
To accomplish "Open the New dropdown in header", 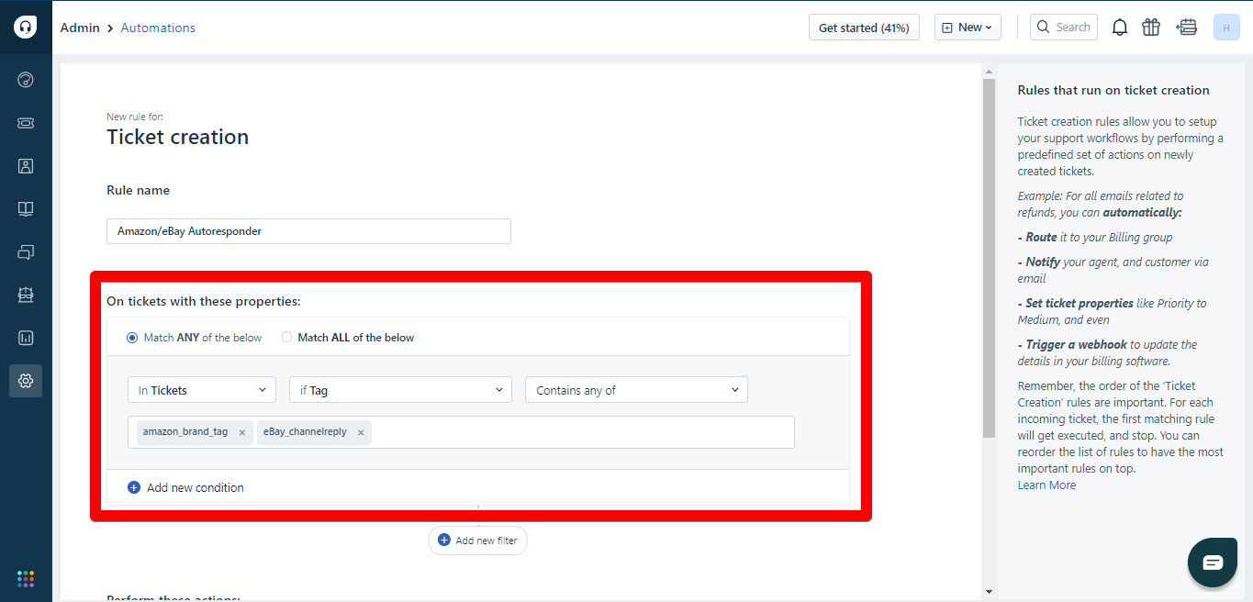I will point(968,28).
